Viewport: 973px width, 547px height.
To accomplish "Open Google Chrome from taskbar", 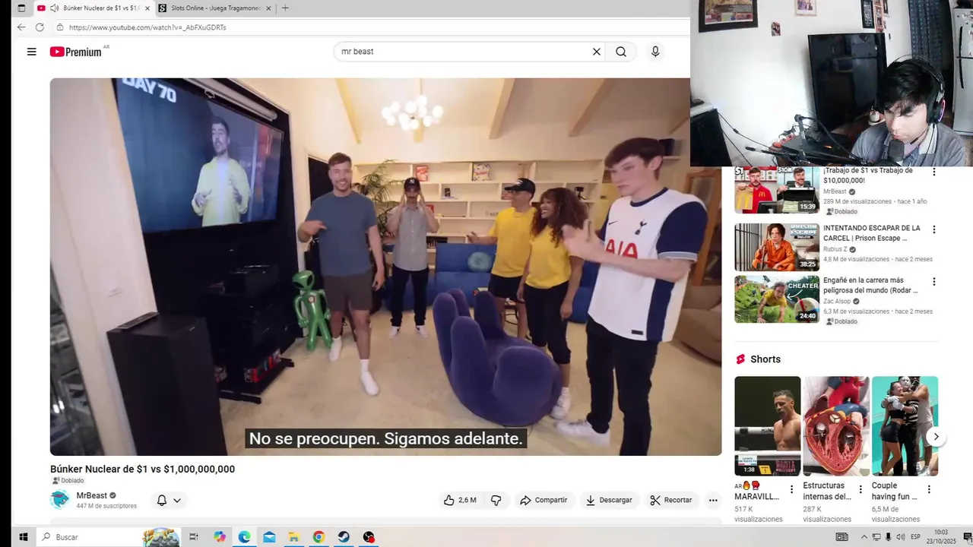I will (x=319, y=537).
